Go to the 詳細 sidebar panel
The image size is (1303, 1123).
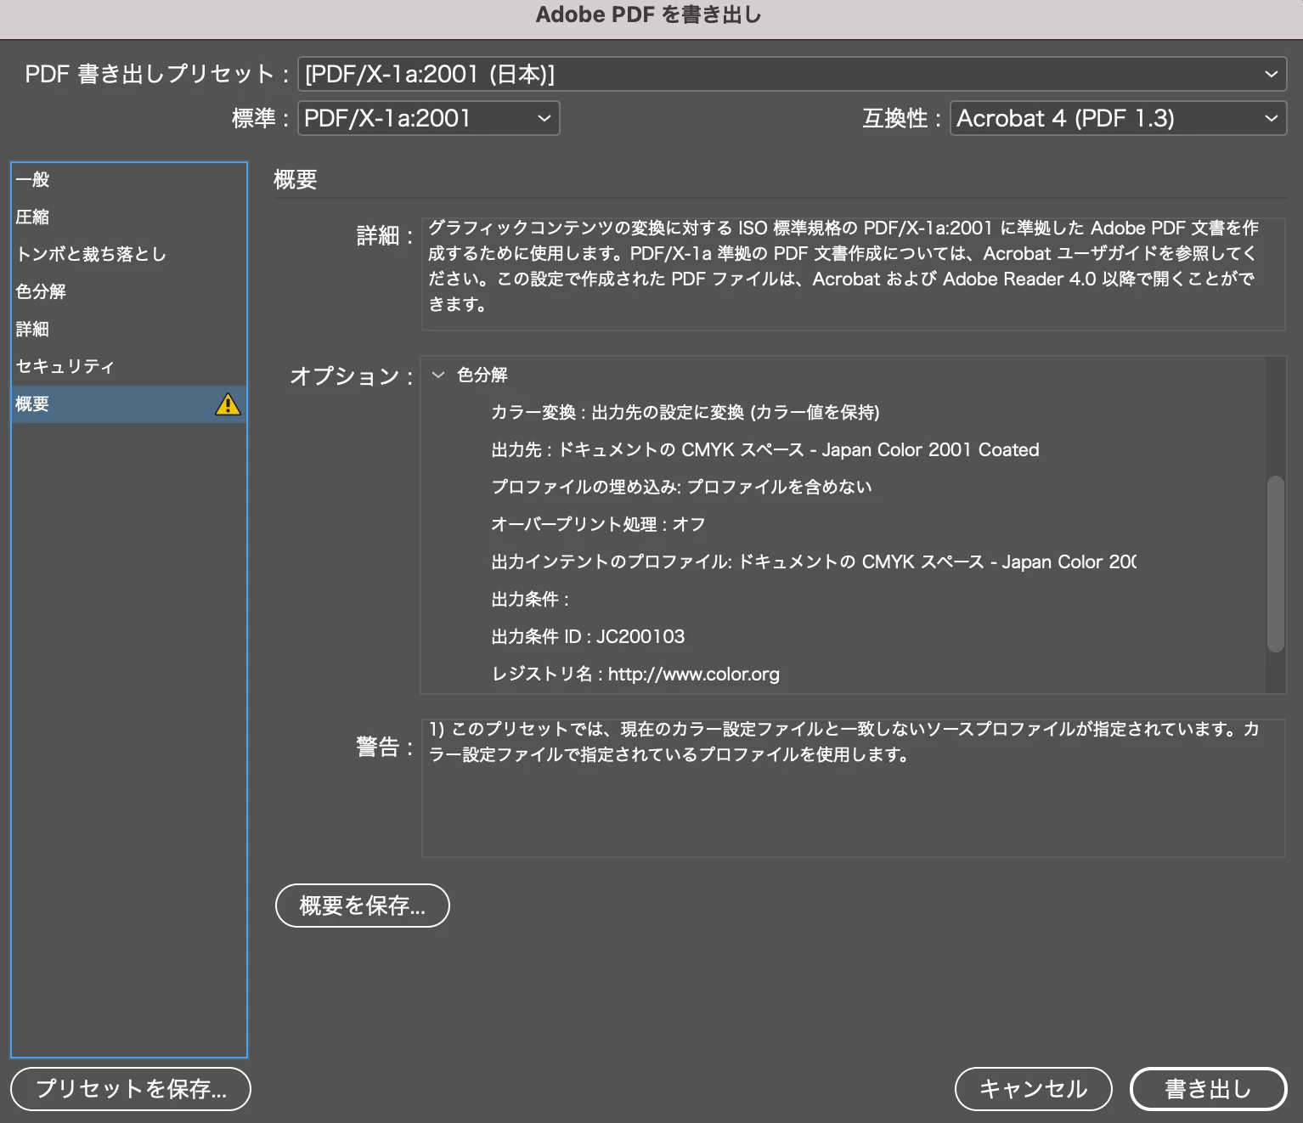pyautogui.click(x=129, y=329)
